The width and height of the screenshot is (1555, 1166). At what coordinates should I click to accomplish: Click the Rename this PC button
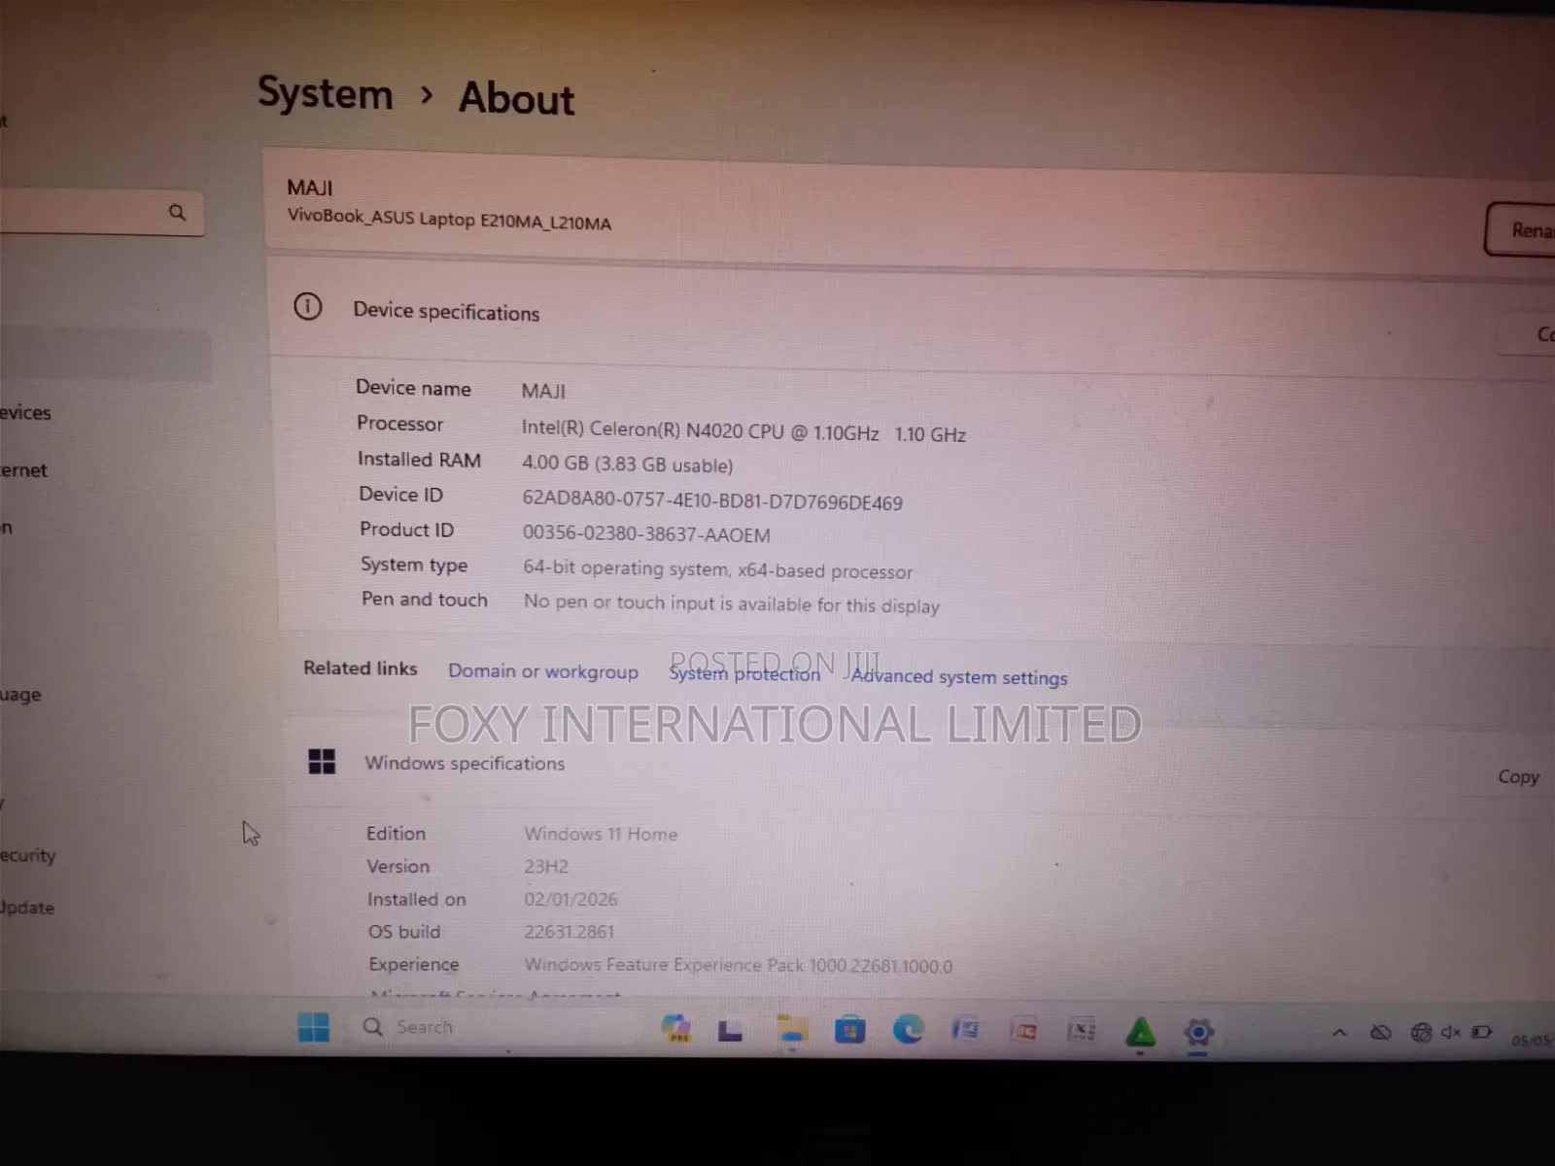(1520, 230)
